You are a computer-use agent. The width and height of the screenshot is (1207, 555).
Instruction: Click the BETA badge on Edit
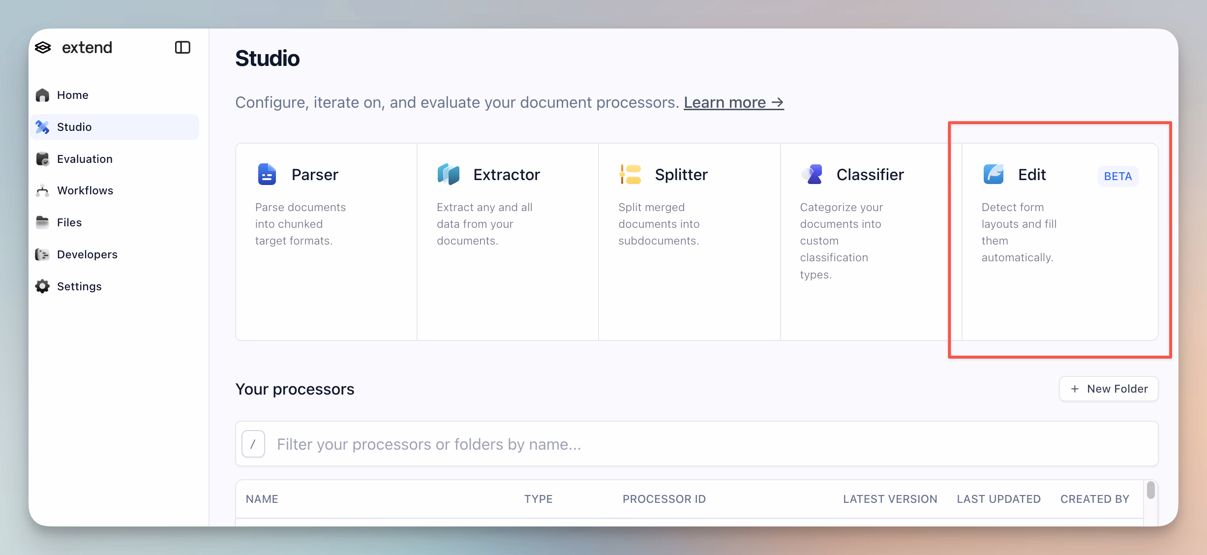tap(1117, 176)
